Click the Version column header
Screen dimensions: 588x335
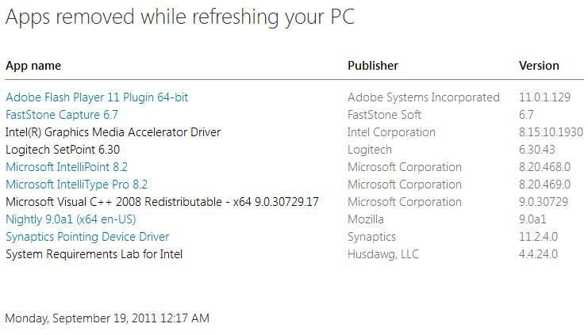click(539, 66)
